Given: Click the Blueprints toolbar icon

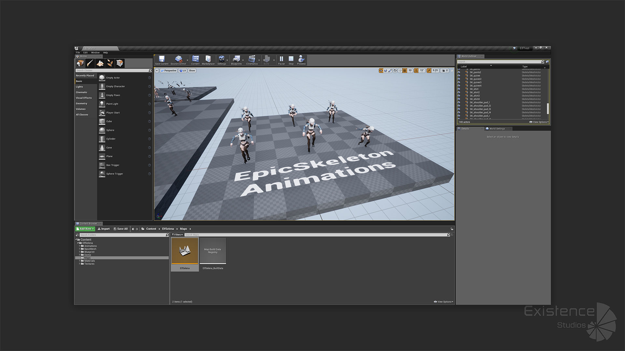Looking at the screenshot, I should point(236,59).
